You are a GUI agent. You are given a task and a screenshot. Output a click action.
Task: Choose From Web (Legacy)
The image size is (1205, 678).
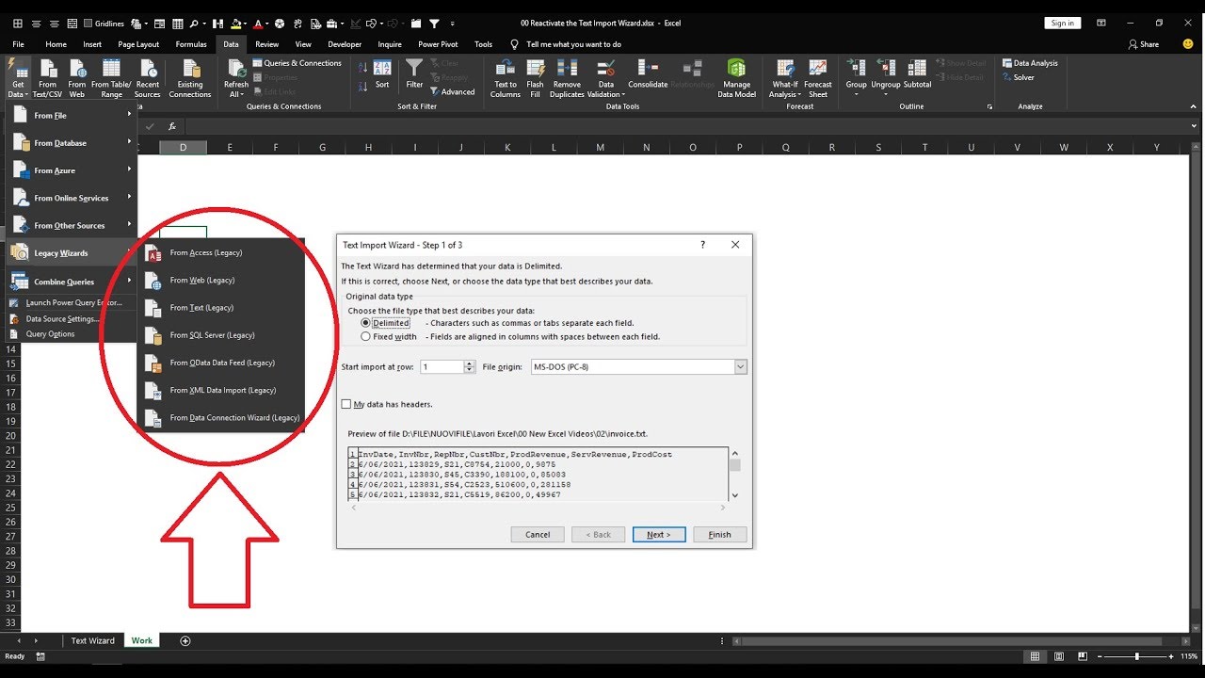221,280
